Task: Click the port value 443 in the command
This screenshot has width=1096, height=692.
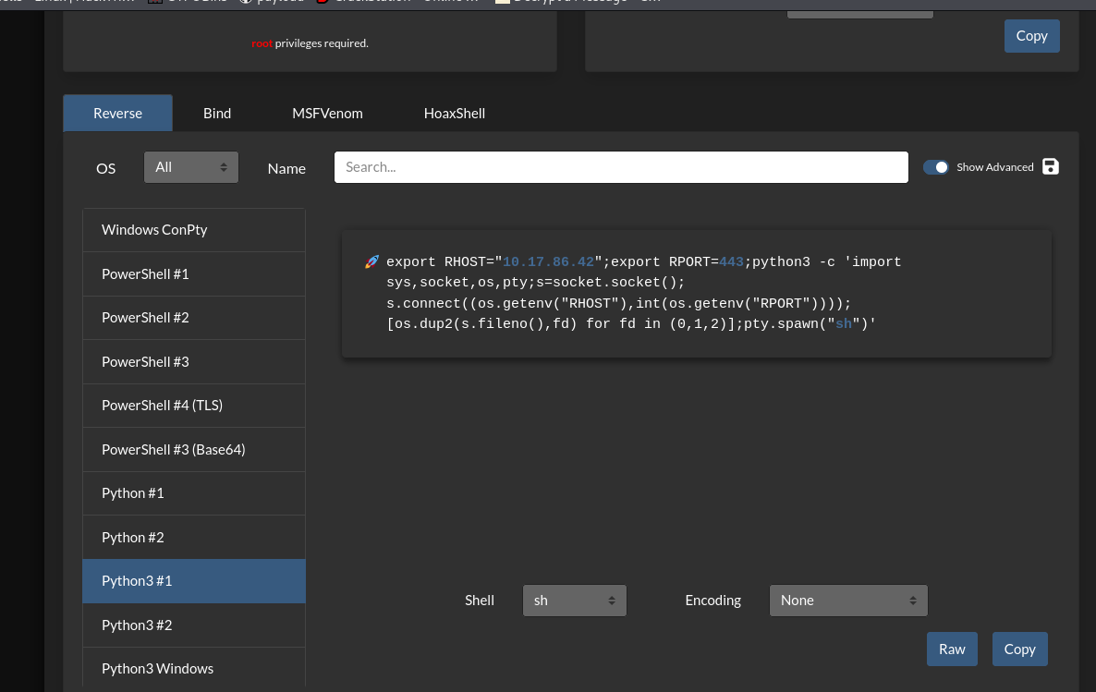Action: 731,262
